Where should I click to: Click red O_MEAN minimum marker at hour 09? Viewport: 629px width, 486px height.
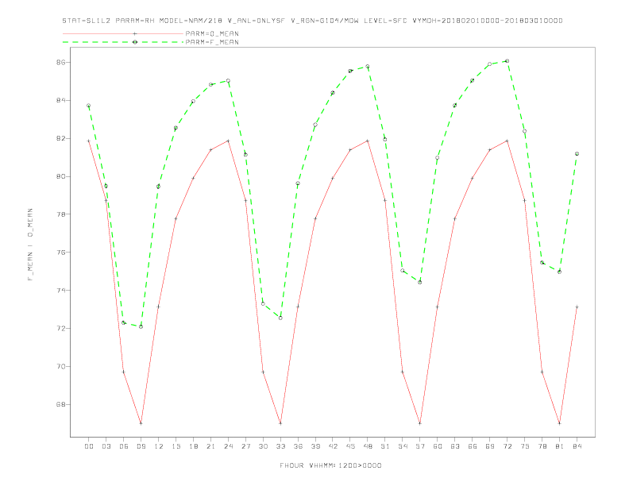pos(141,423)
